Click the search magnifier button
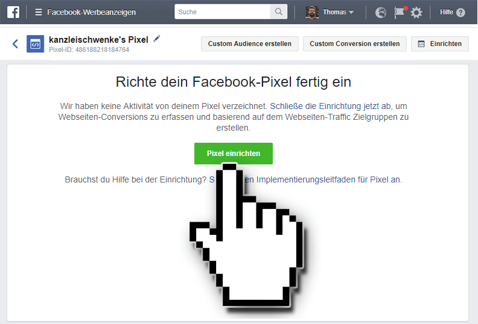Viewport: 478px width, 324px height. 279,11
